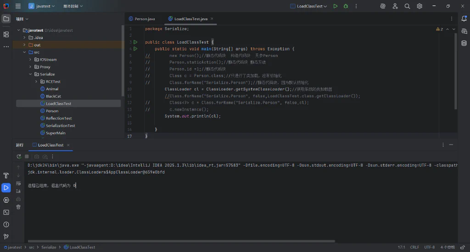
Task: Open the Project view selector dropdown
Action: [x=22, y=19]
